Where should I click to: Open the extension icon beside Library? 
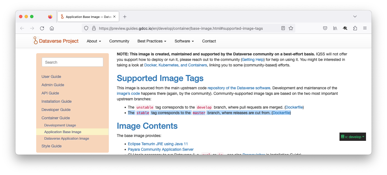pos(345,28)
